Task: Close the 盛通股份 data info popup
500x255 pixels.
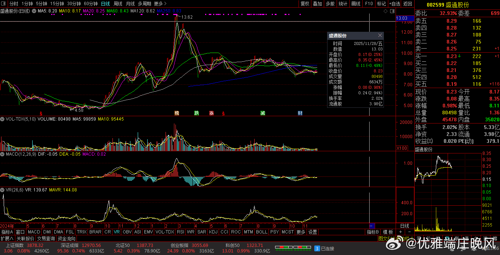Action: tap(380, 35)
